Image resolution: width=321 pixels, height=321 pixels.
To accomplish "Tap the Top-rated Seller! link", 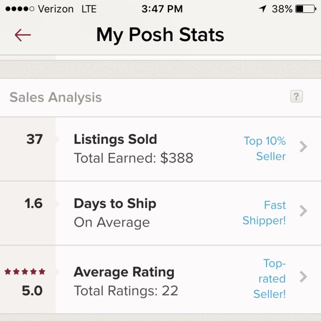I will (270, 279).
